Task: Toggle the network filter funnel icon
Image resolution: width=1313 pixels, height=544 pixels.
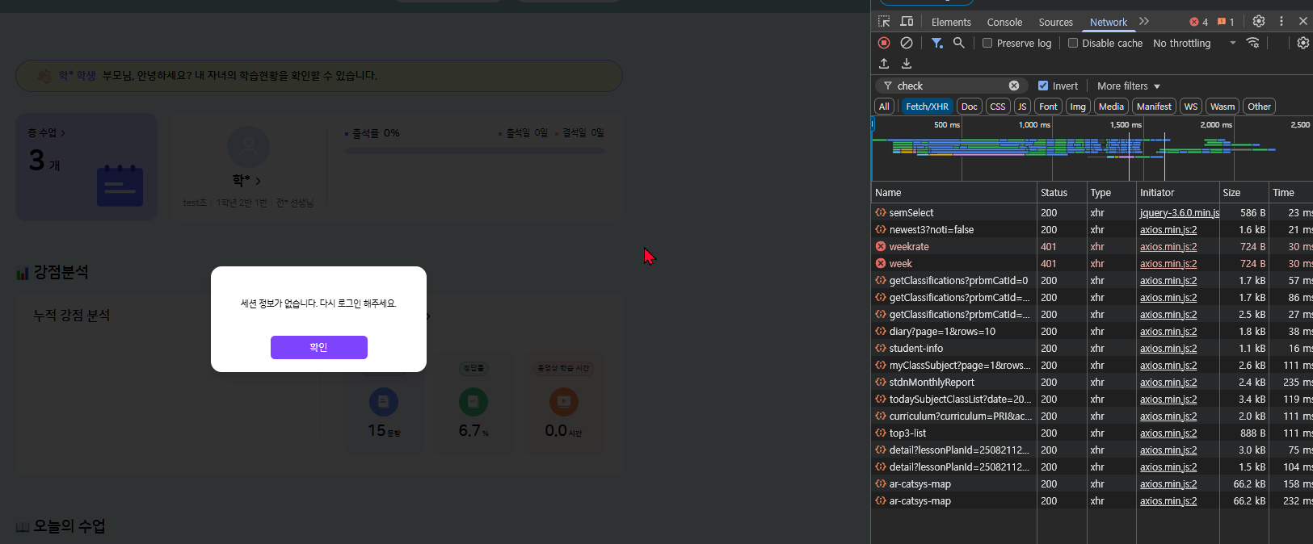Action: click(936, 43)
